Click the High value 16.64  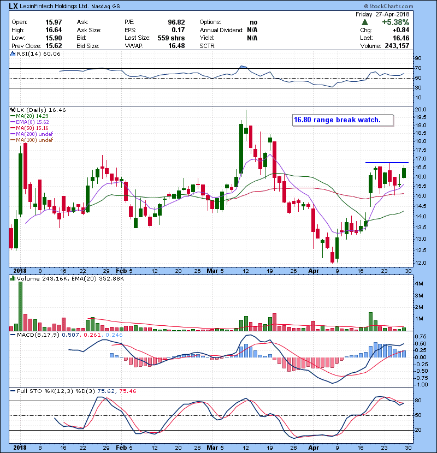coord(54,30)
